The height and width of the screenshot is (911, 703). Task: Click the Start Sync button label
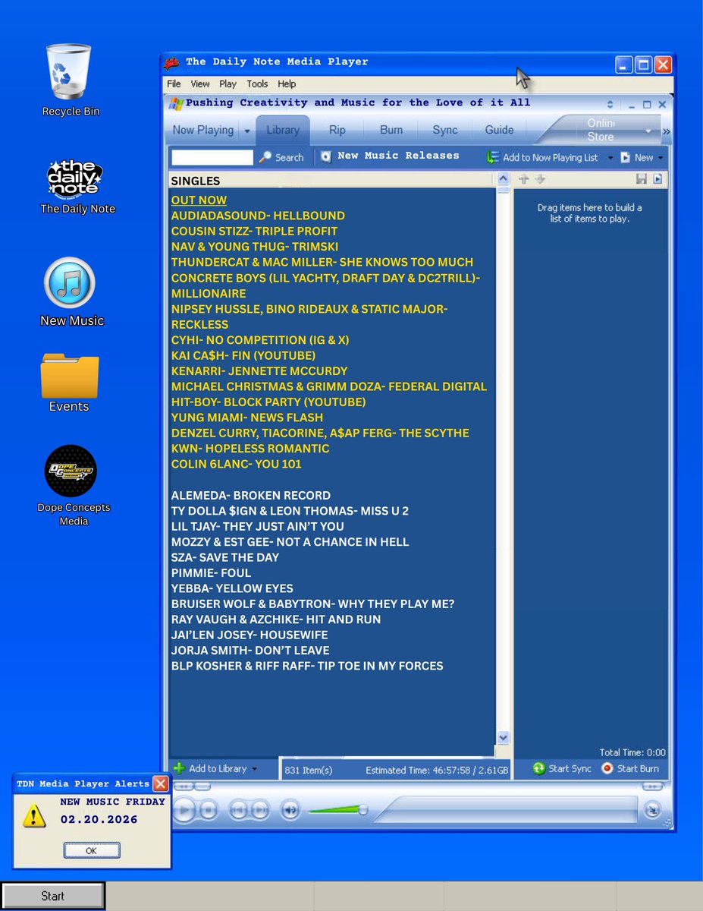[x=570, y=768]
